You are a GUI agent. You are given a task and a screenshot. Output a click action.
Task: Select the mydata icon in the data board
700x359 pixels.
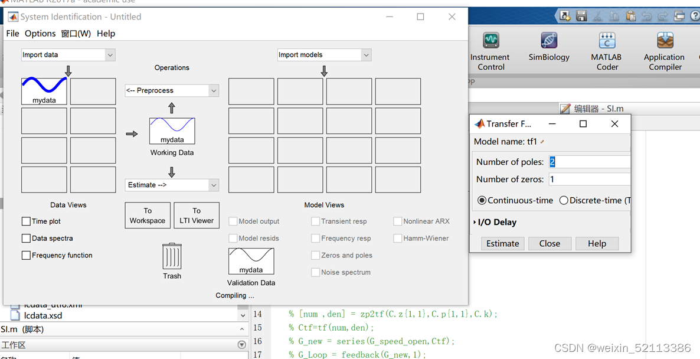(x=44, y=92)
